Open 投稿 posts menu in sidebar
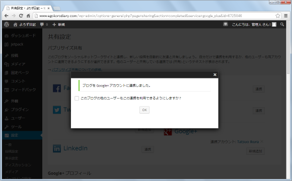 point(22,55)
